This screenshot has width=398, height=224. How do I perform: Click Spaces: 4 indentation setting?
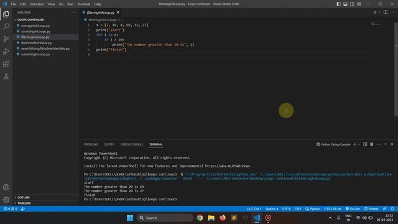[272, 209]
